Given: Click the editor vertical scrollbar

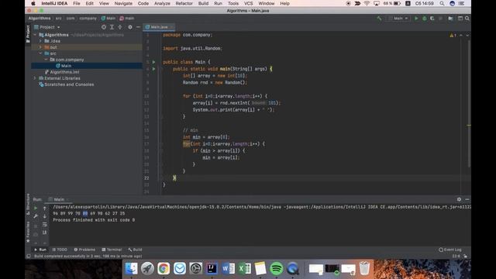Looking at the screenshot, I should (x=469, y=103).
